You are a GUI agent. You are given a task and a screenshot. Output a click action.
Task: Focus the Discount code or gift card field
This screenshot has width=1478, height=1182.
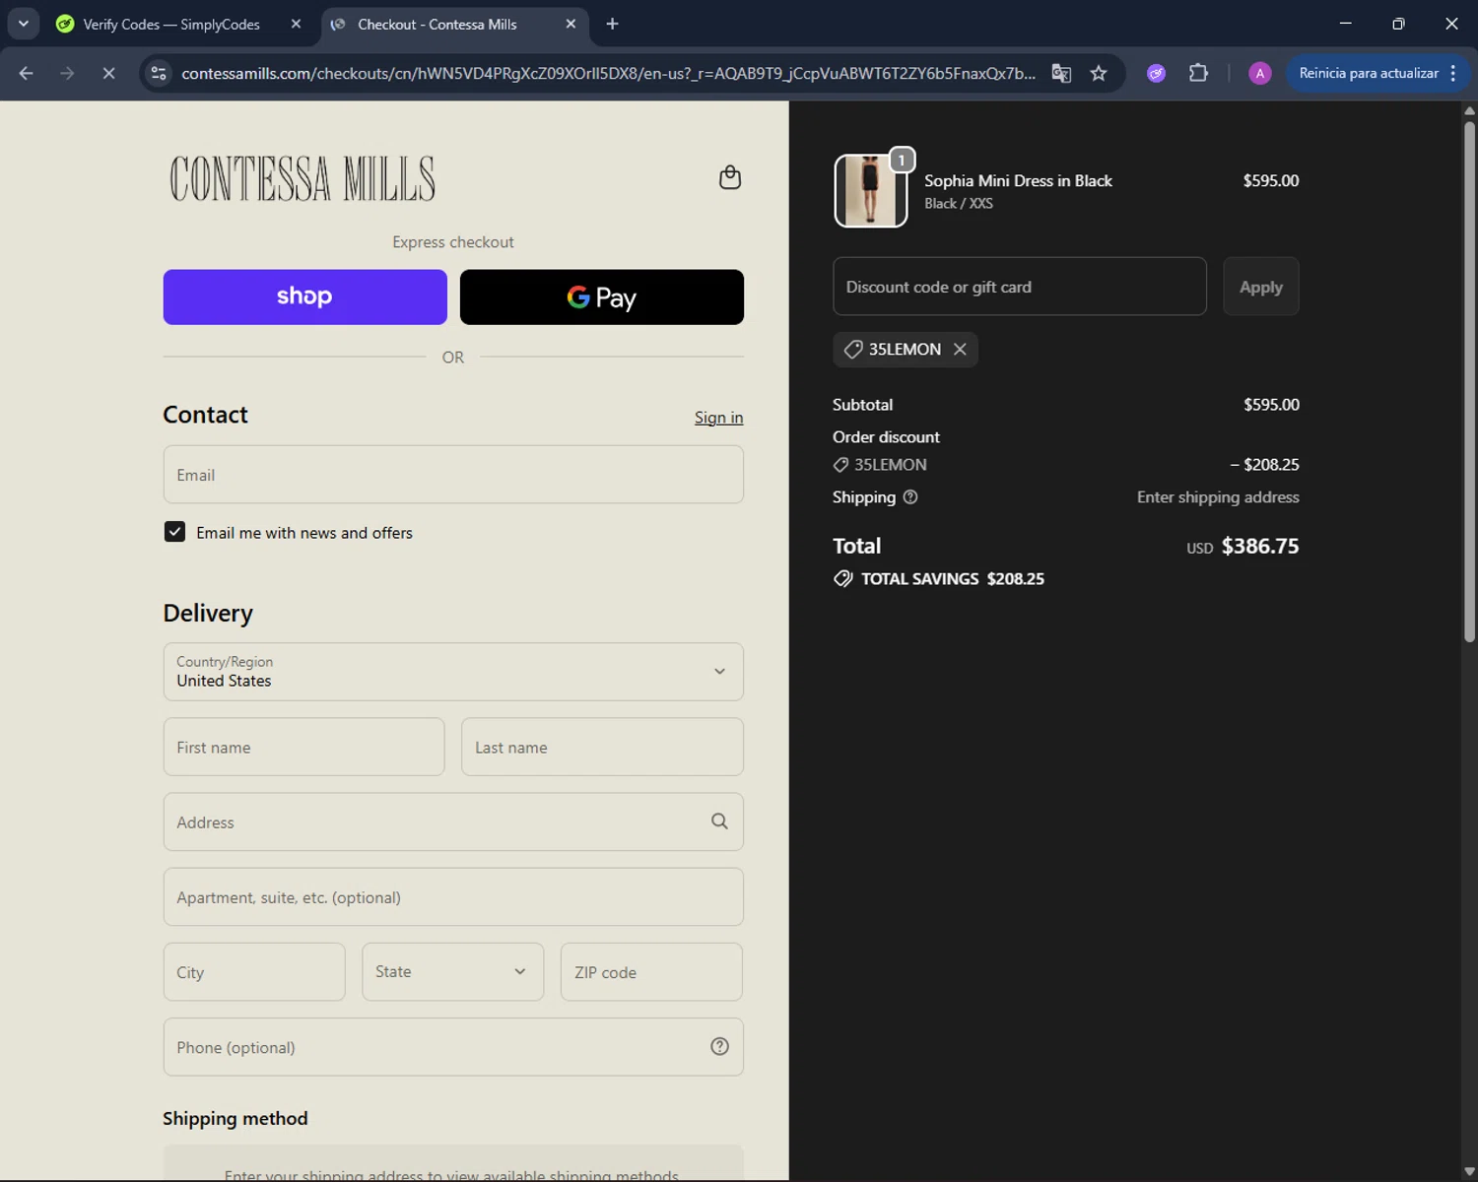1020,287
